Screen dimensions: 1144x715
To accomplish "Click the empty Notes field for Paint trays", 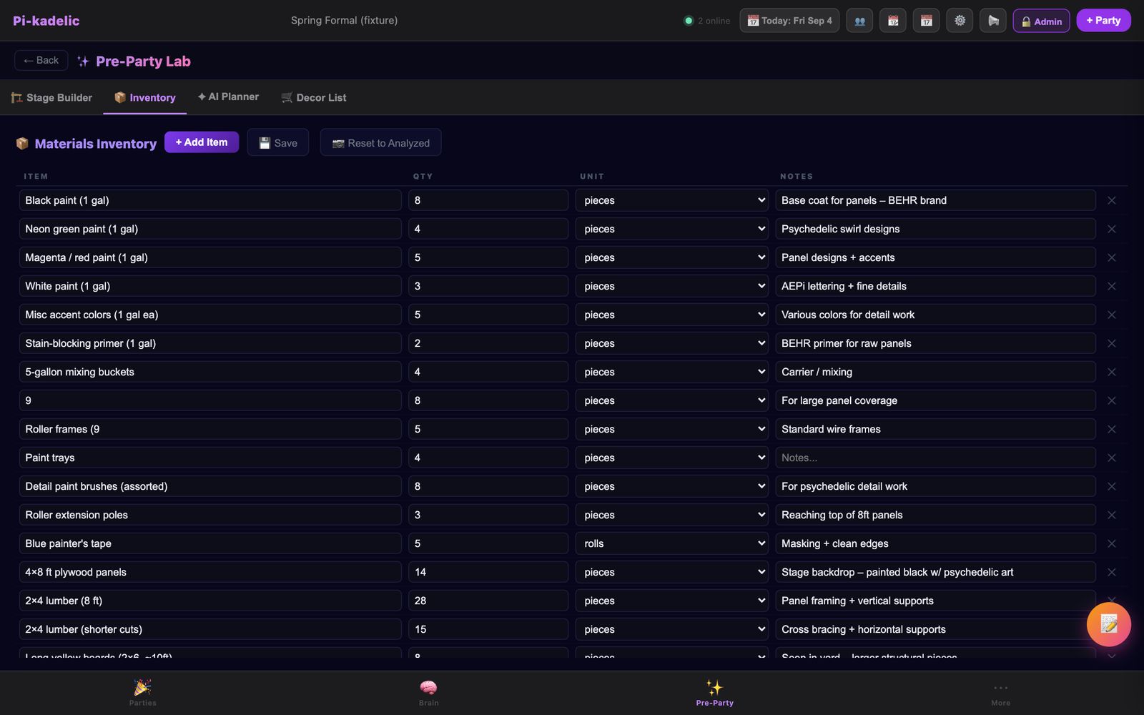I will (935, 458).
